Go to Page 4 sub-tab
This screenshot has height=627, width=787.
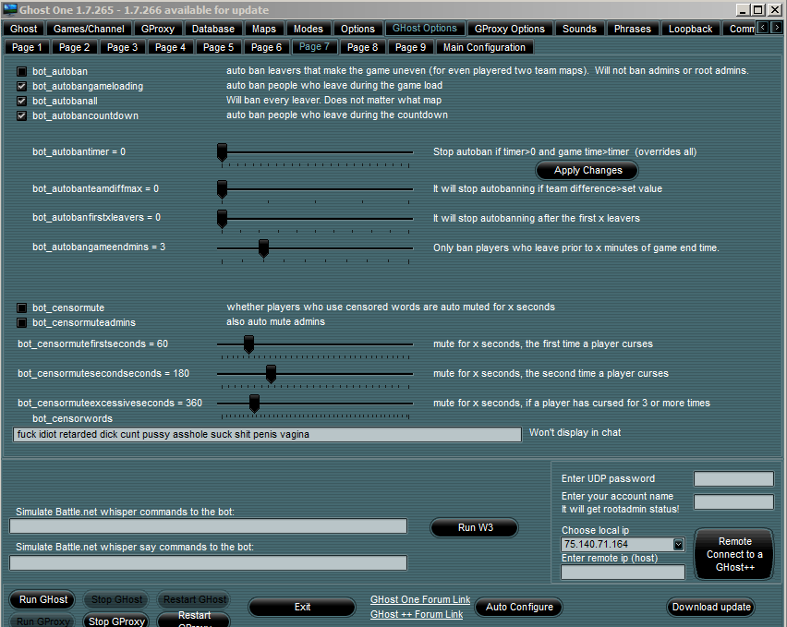pos(170,47)
